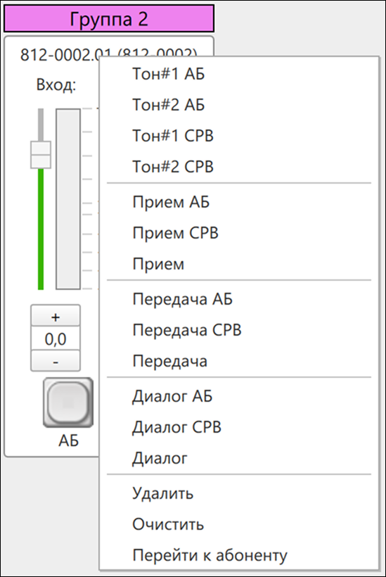
Task: Select Тон#2 АБ menu entry
Action: click(239, 105)
